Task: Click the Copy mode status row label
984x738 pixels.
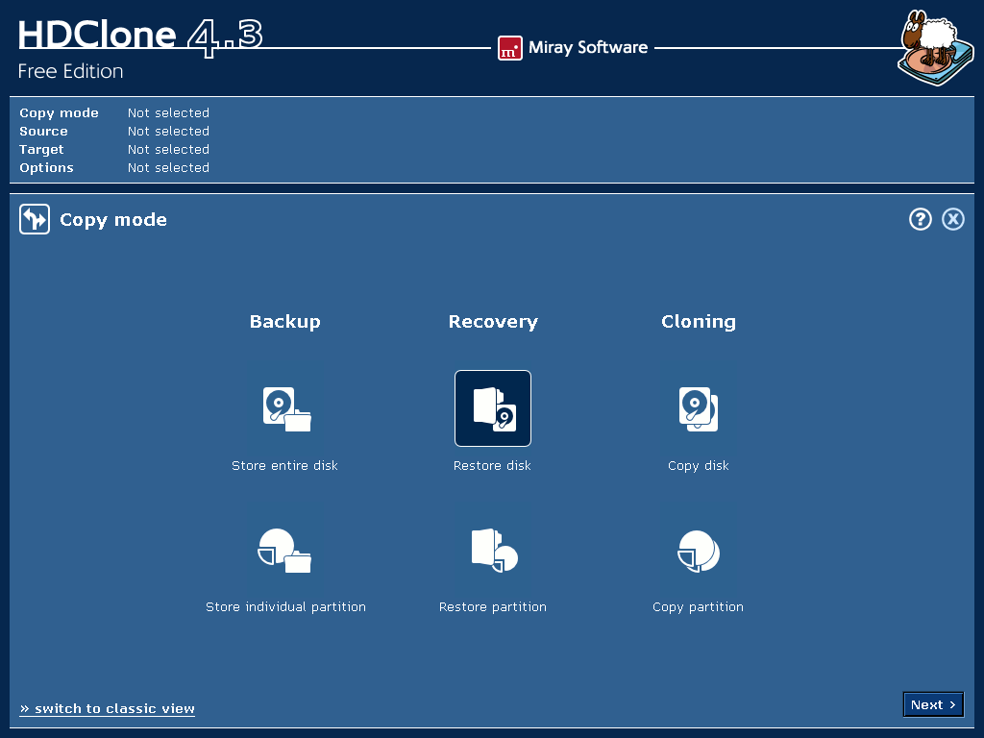Action: coord(59,113)
